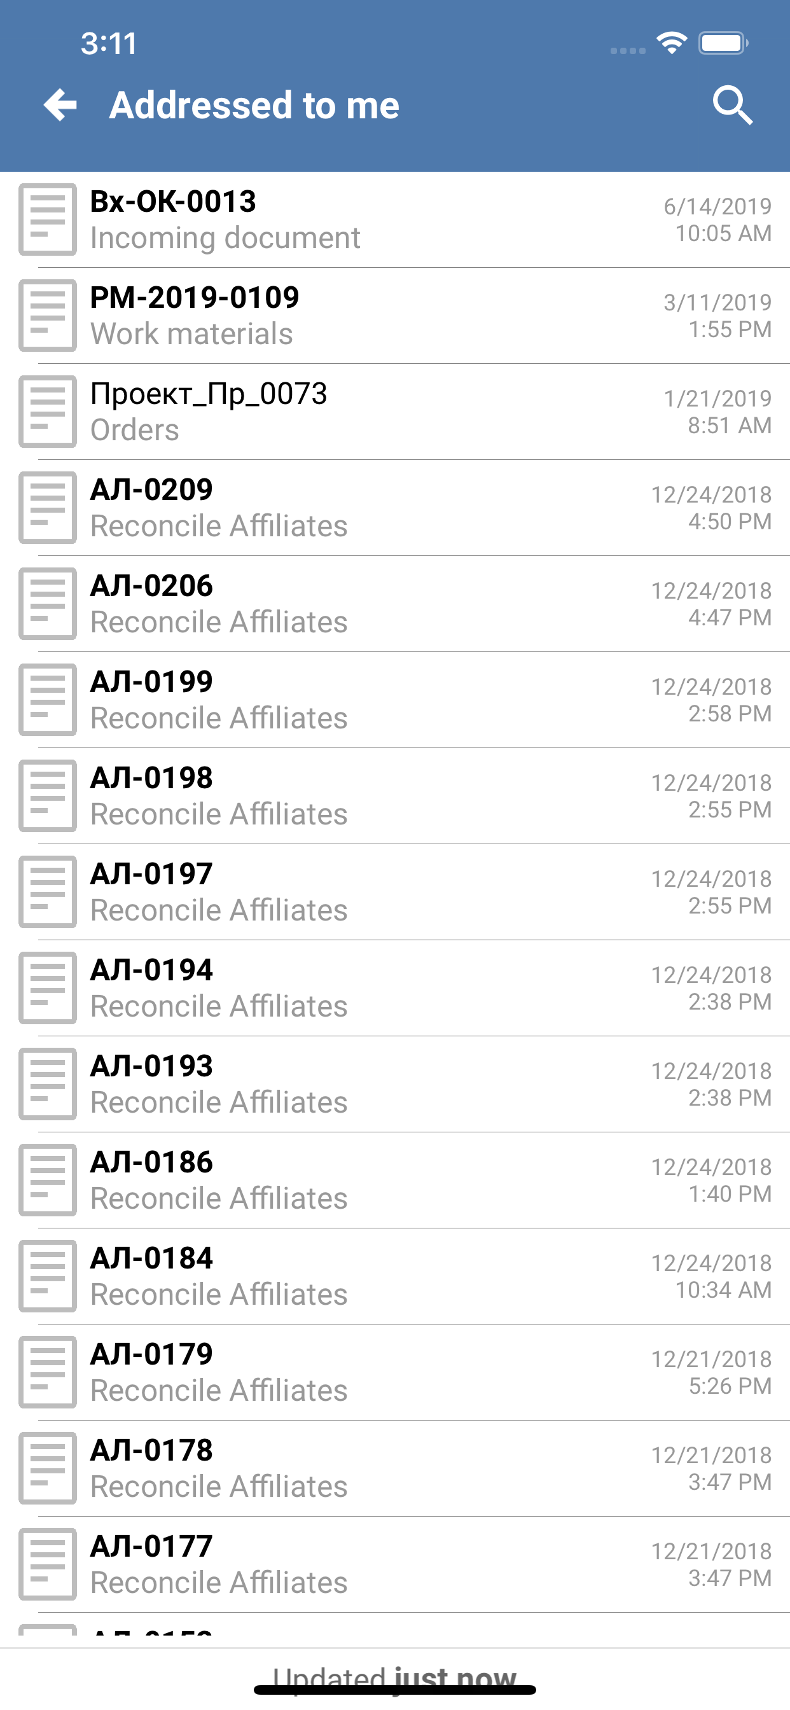This screenshot has height=1710, width=790.
Task: Open the Вх-ОК-0013 Incoming document entry
Action: (x=395, y=219)
